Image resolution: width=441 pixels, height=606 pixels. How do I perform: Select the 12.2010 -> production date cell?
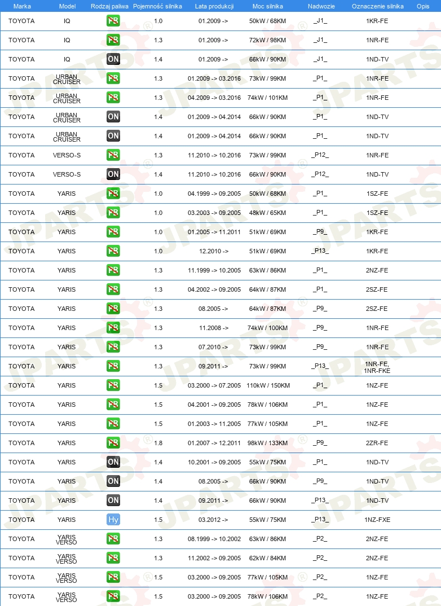point(214,251)
